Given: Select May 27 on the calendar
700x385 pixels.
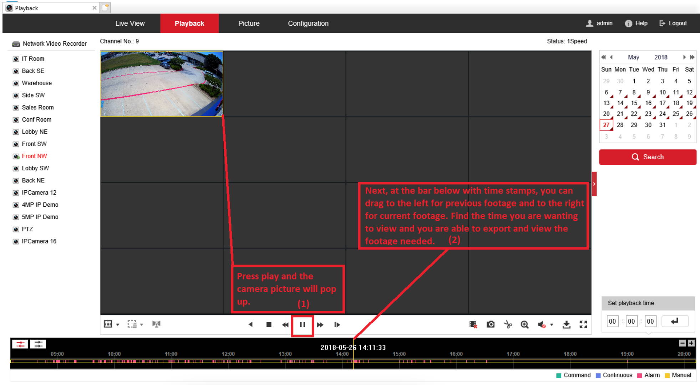Looking at the screenshot, I should click(x=606, y=125).
